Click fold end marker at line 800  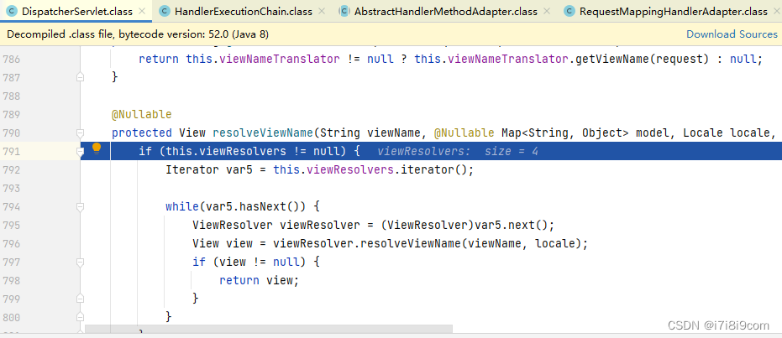(80, 317)
